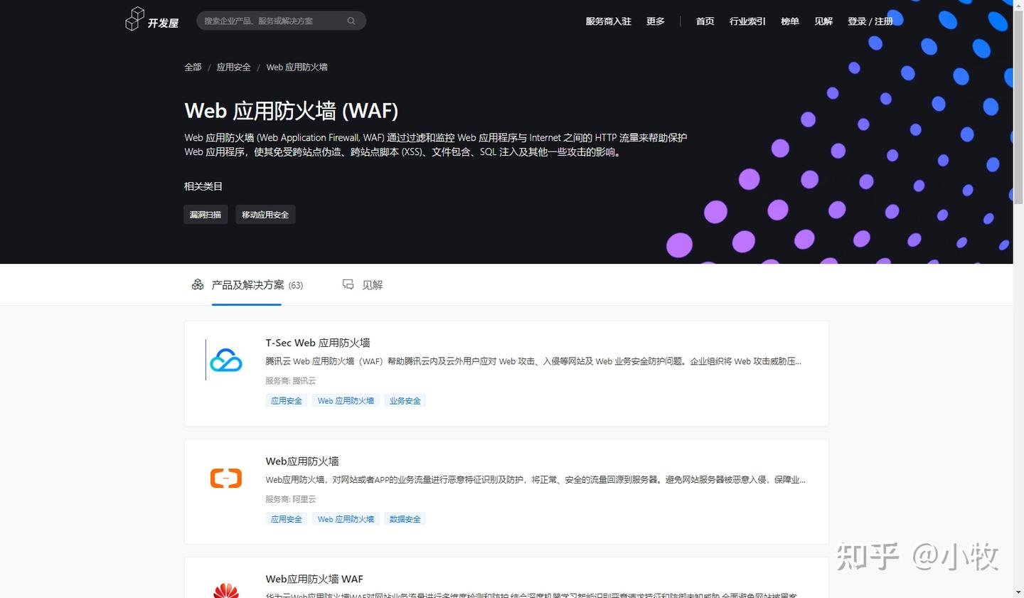This screenshot has width=1024, height=598.
Task: Click the cube icon beside 产品及解决方案
Action: (x=197, y=284)
